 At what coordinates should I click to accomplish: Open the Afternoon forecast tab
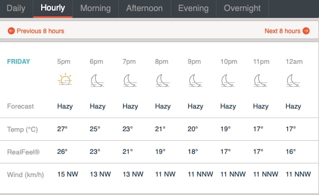click(x=144, y=8)
